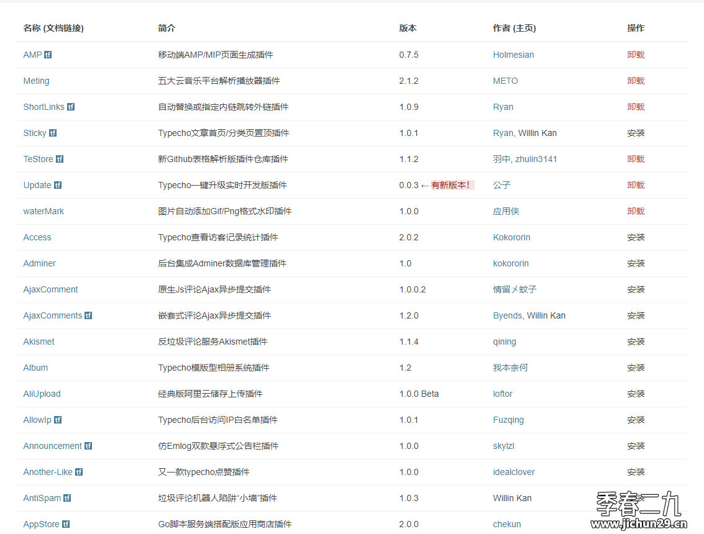Uninstall the waterMark plugin via 卸载
The image size is (704, 534).
[636, 211]
